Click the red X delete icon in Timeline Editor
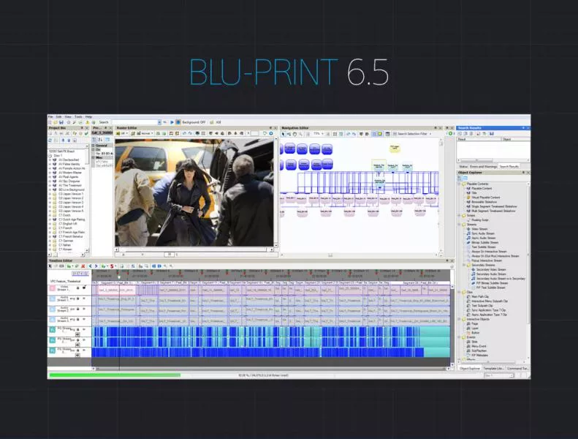Image resolution: width=578 pixels, height=439 pixels. [83, 266]
